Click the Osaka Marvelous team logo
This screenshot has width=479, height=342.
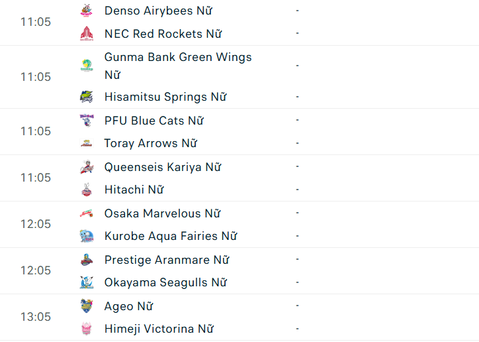point(87,213)
